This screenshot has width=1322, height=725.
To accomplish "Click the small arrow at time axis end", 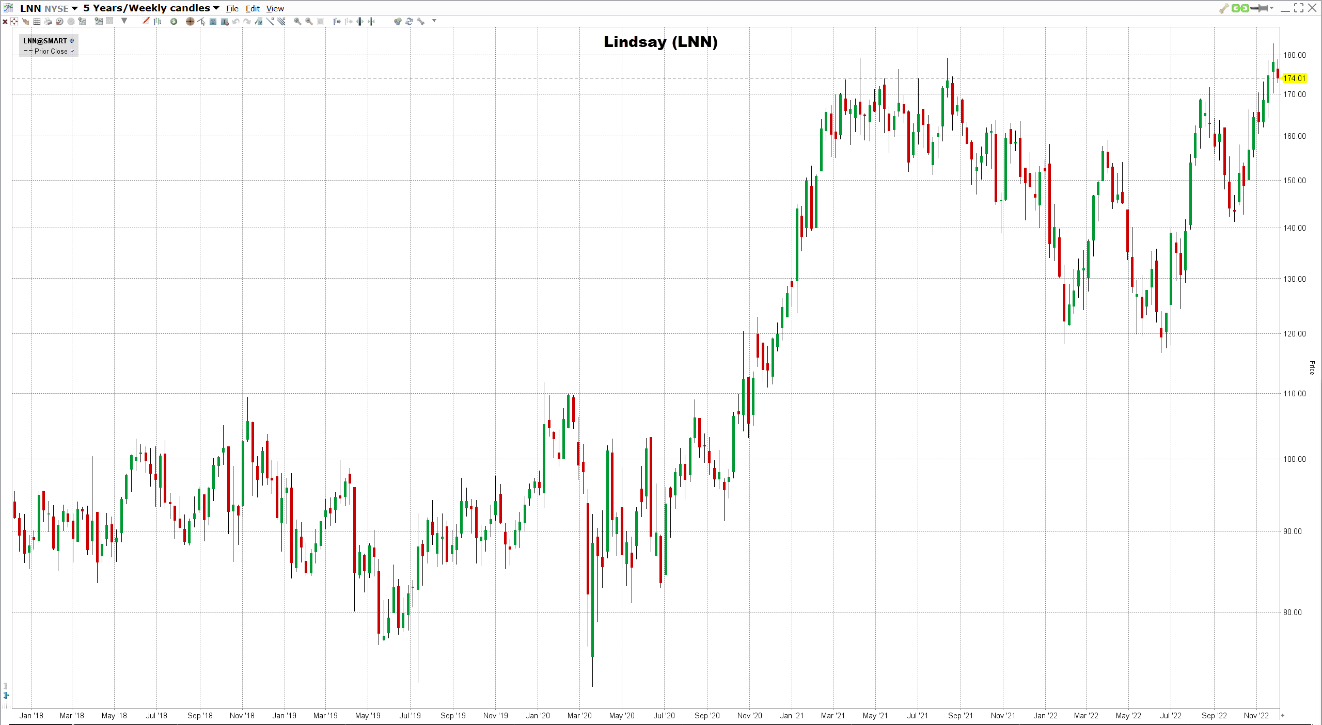I will 1282,716.
